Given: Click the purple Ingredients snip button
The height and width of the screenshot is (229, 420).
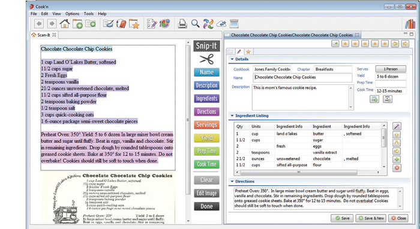Looking at the screenshot, I should 206,99.
